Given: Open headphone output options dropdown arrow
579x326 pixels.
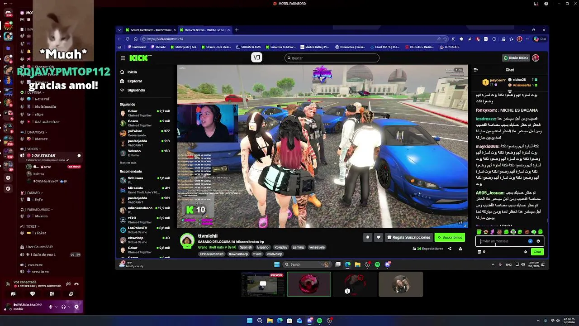Looking at the screenshot, I should [69, 307].
